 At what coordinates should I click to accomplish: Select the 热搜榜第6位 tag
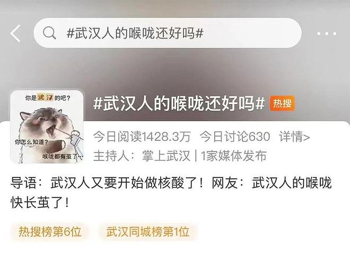pos(50,232)
